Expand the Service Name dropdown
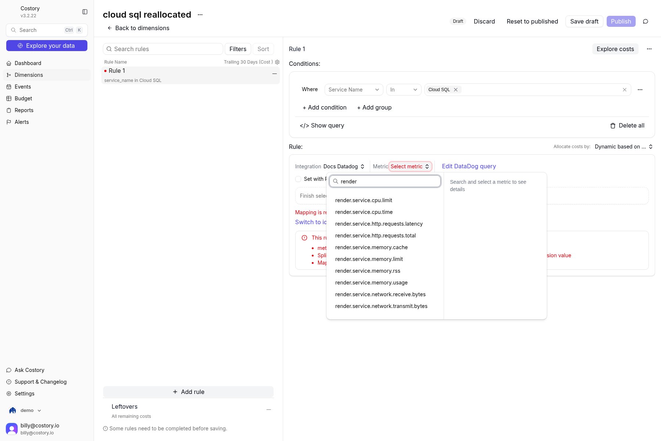Viewport: 661px width, 441px height. pos(354,90)
